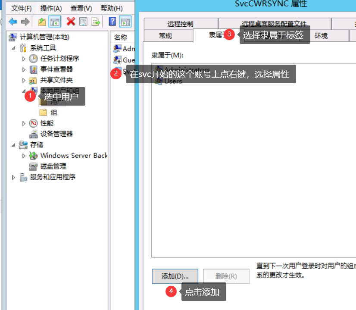This screenshot has width=356, height=310.
Task: Select 事件查看器 label in the tree
Action: [x=56, y=69]
